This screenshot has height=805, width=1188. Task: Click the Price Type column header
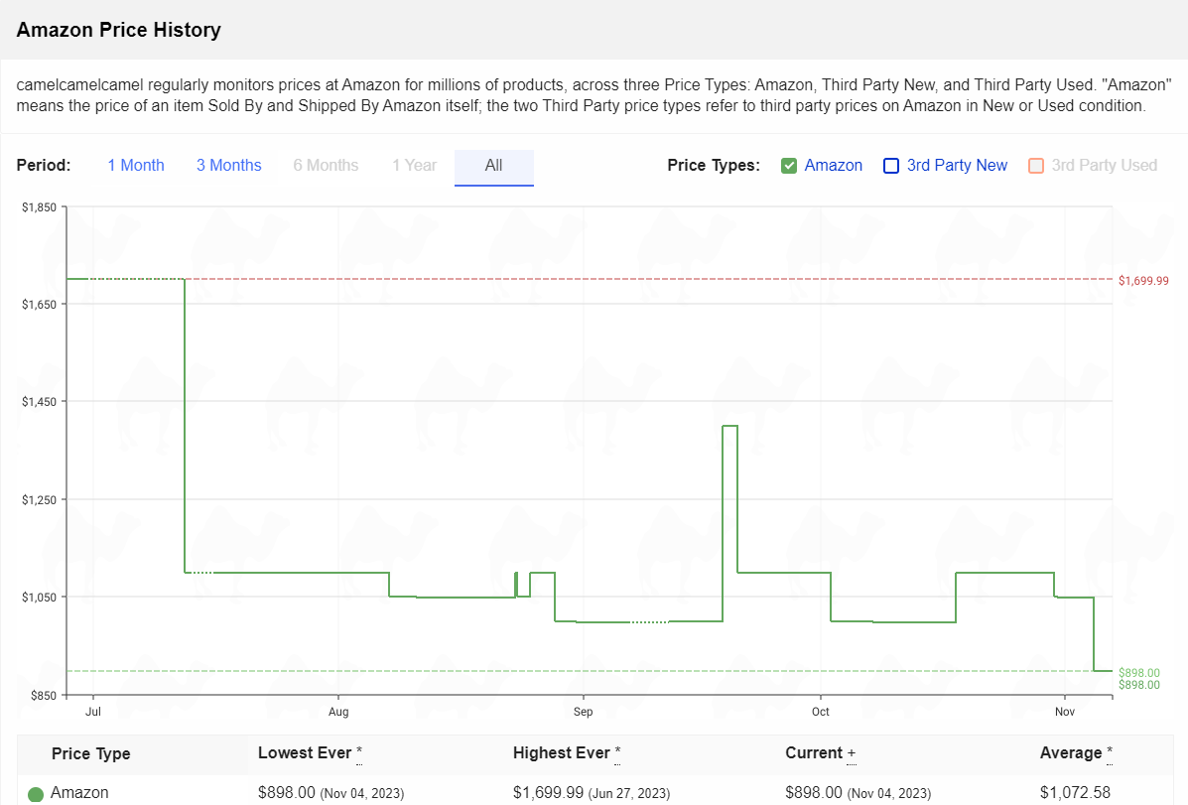91,753
